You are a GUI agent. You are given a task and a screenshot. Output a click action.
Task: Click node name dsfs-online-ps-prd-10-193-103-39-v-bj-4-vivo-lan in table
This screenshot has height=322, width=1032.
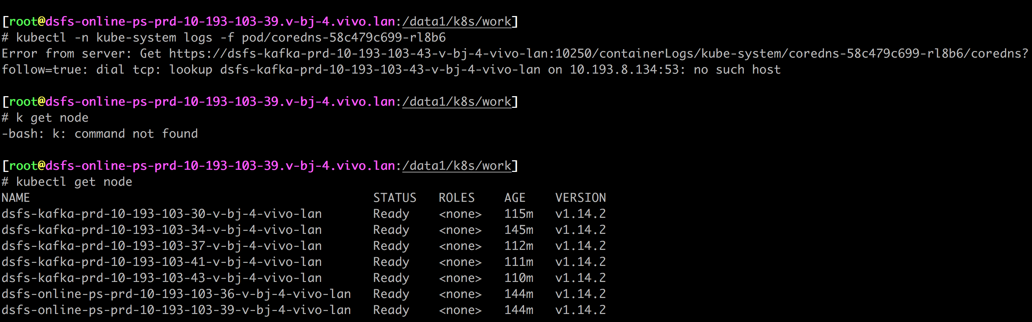pos(176,310)
